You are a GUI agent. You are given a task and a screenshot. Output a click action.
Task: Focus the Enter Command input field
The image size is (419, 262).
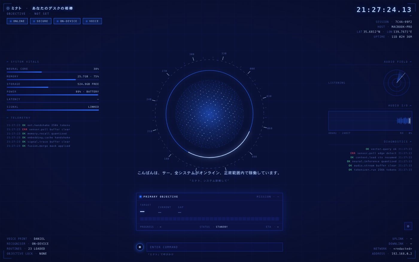[x=215, y=247]
